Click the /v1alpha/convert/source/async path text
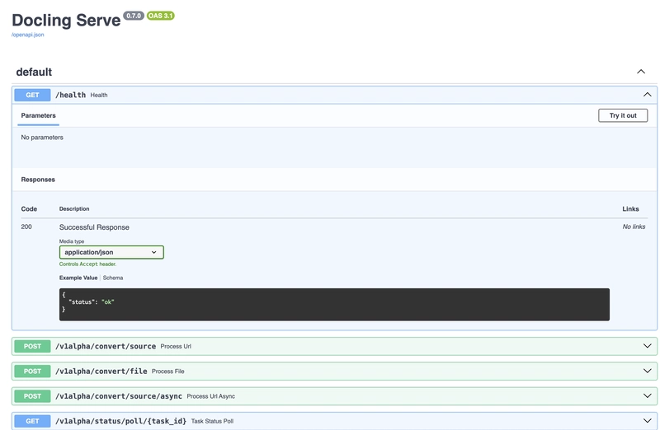 point(119,396)
